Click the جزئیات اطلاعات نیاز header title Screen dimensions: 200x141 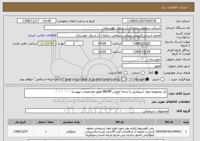175,7
